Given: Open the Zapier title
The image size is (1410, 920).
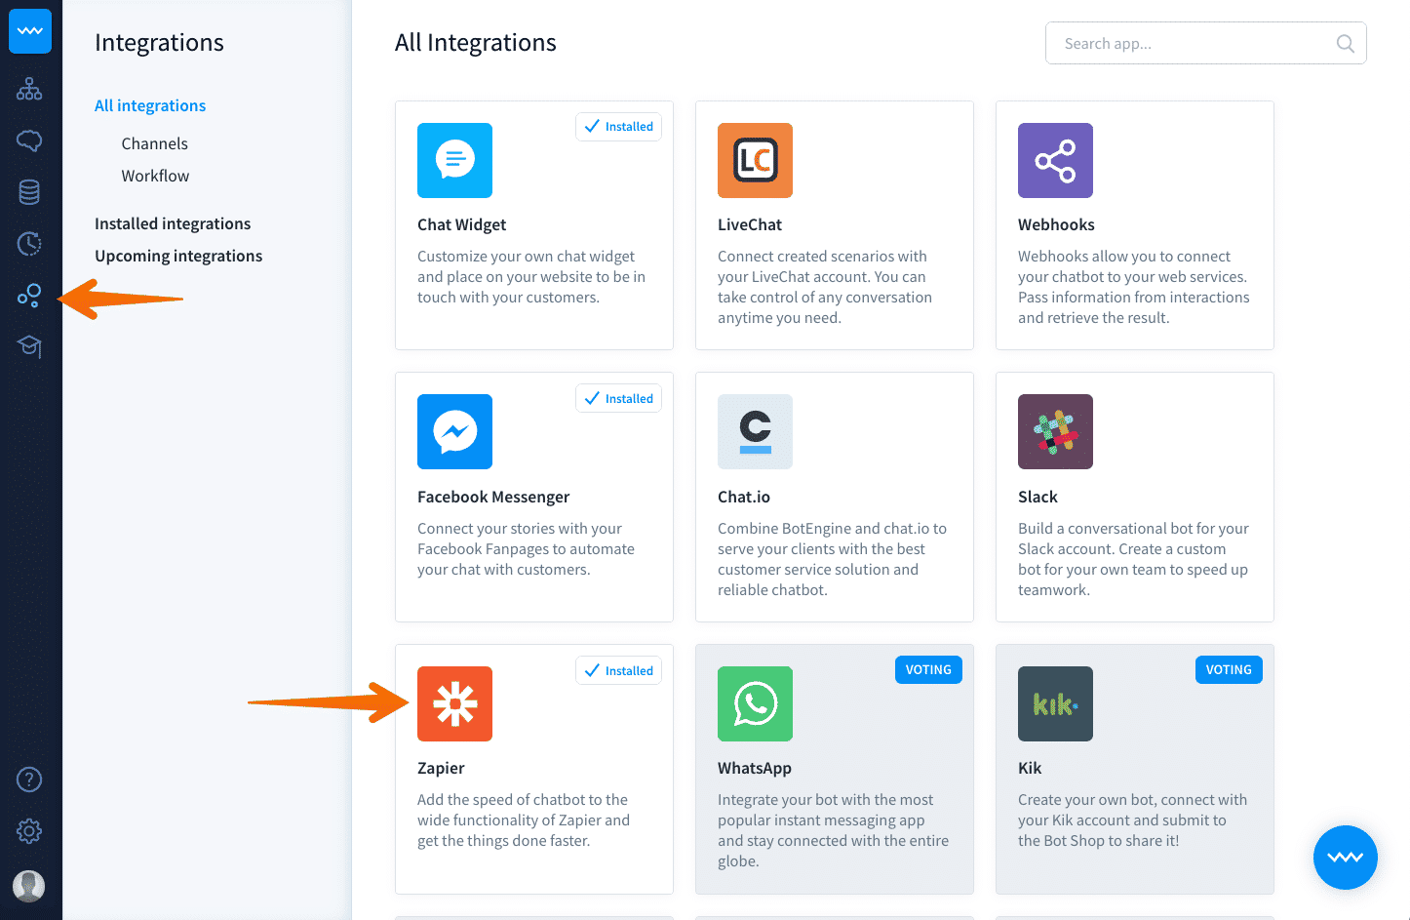Looking at the screenshot, I should [441, 768].
